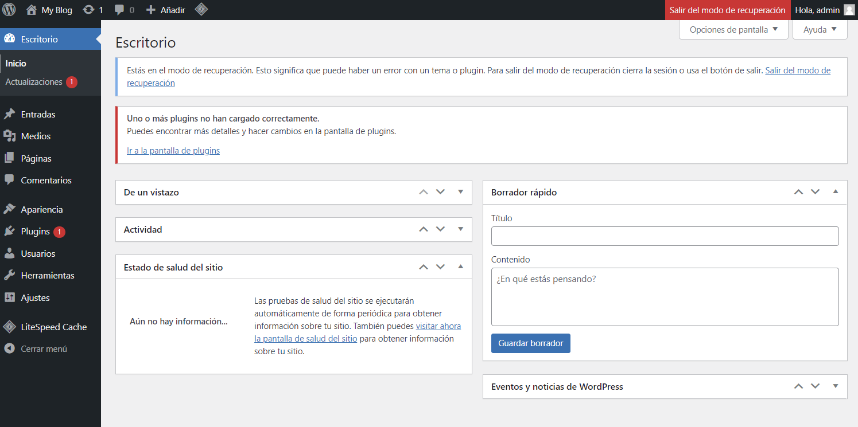The height and width of the screenshot is (427, 858).
Task: Collapse the Borrador rápido panel
Action: [836, 192]
